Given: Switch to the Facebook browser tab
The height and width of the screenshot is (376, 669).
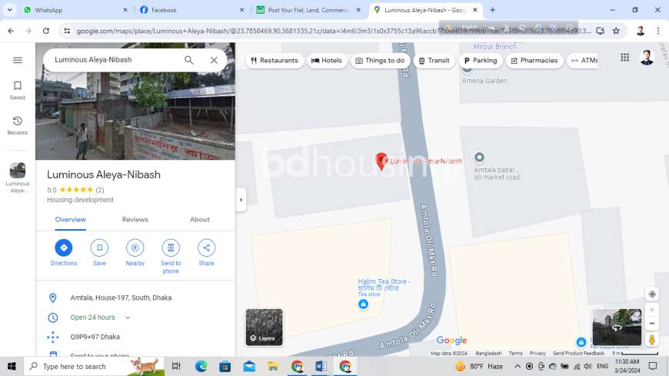Looking at the screenshot, I should [192, 10].
